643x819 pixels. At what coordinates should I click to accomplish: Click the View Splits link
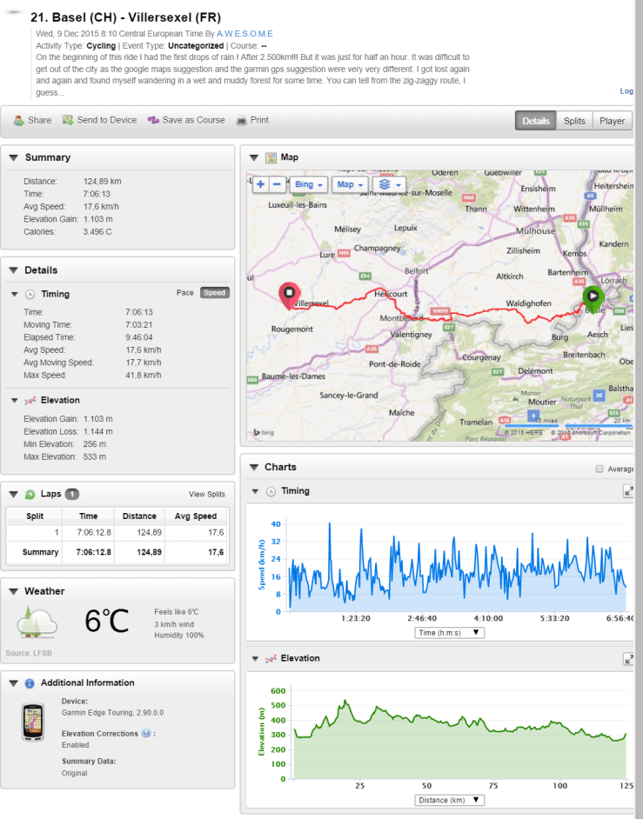[206, 495]
